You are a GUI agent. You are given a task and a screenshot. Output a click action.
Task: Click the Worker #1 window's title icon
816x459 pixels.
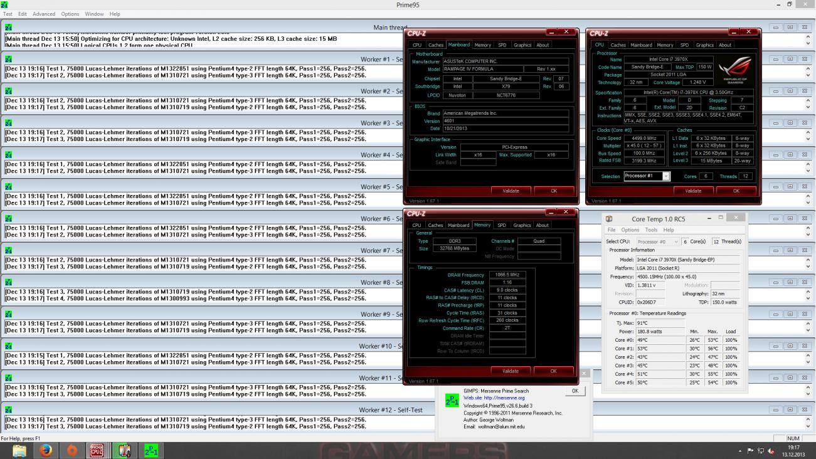tap(9, 59)
